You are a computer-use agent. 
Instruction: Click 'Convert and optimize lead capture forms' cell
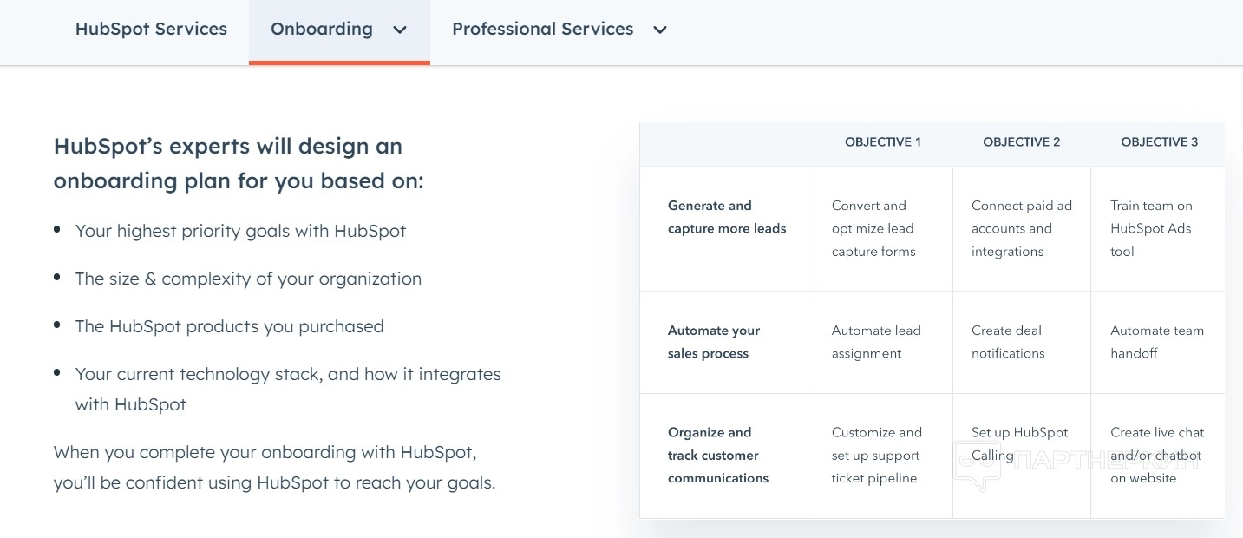click(x=873, y=228)
